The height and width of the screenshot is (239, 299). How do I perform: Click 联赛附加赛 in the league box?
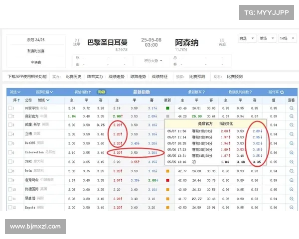click(36, 51)
